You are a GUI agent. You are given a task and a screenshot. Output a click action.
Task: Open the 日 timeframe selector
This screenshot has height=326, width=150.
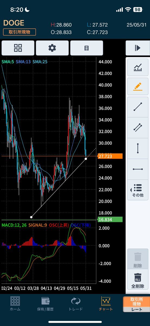click(x=87, y=48)
